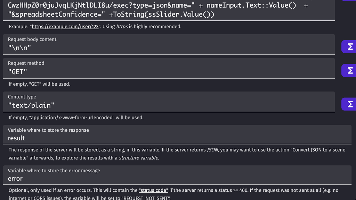
Task: Click inside the Request method GET field
Action: [x=139, y=72]
